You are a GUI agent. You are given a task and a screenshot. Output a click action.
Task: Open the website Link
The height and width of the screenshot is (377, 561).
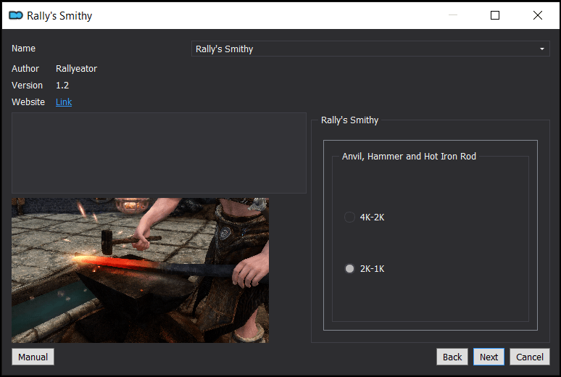coord(64,102)
